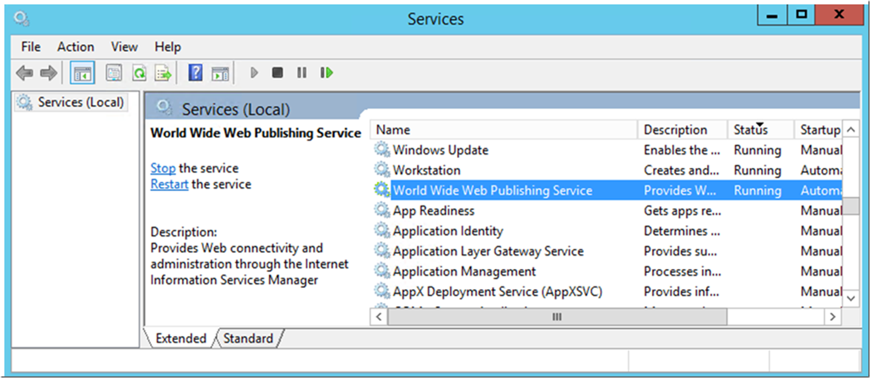The width and height of the screenshot is (870, 378).
Task: Open the blue Help question mark icon
Action: (195, 73)
